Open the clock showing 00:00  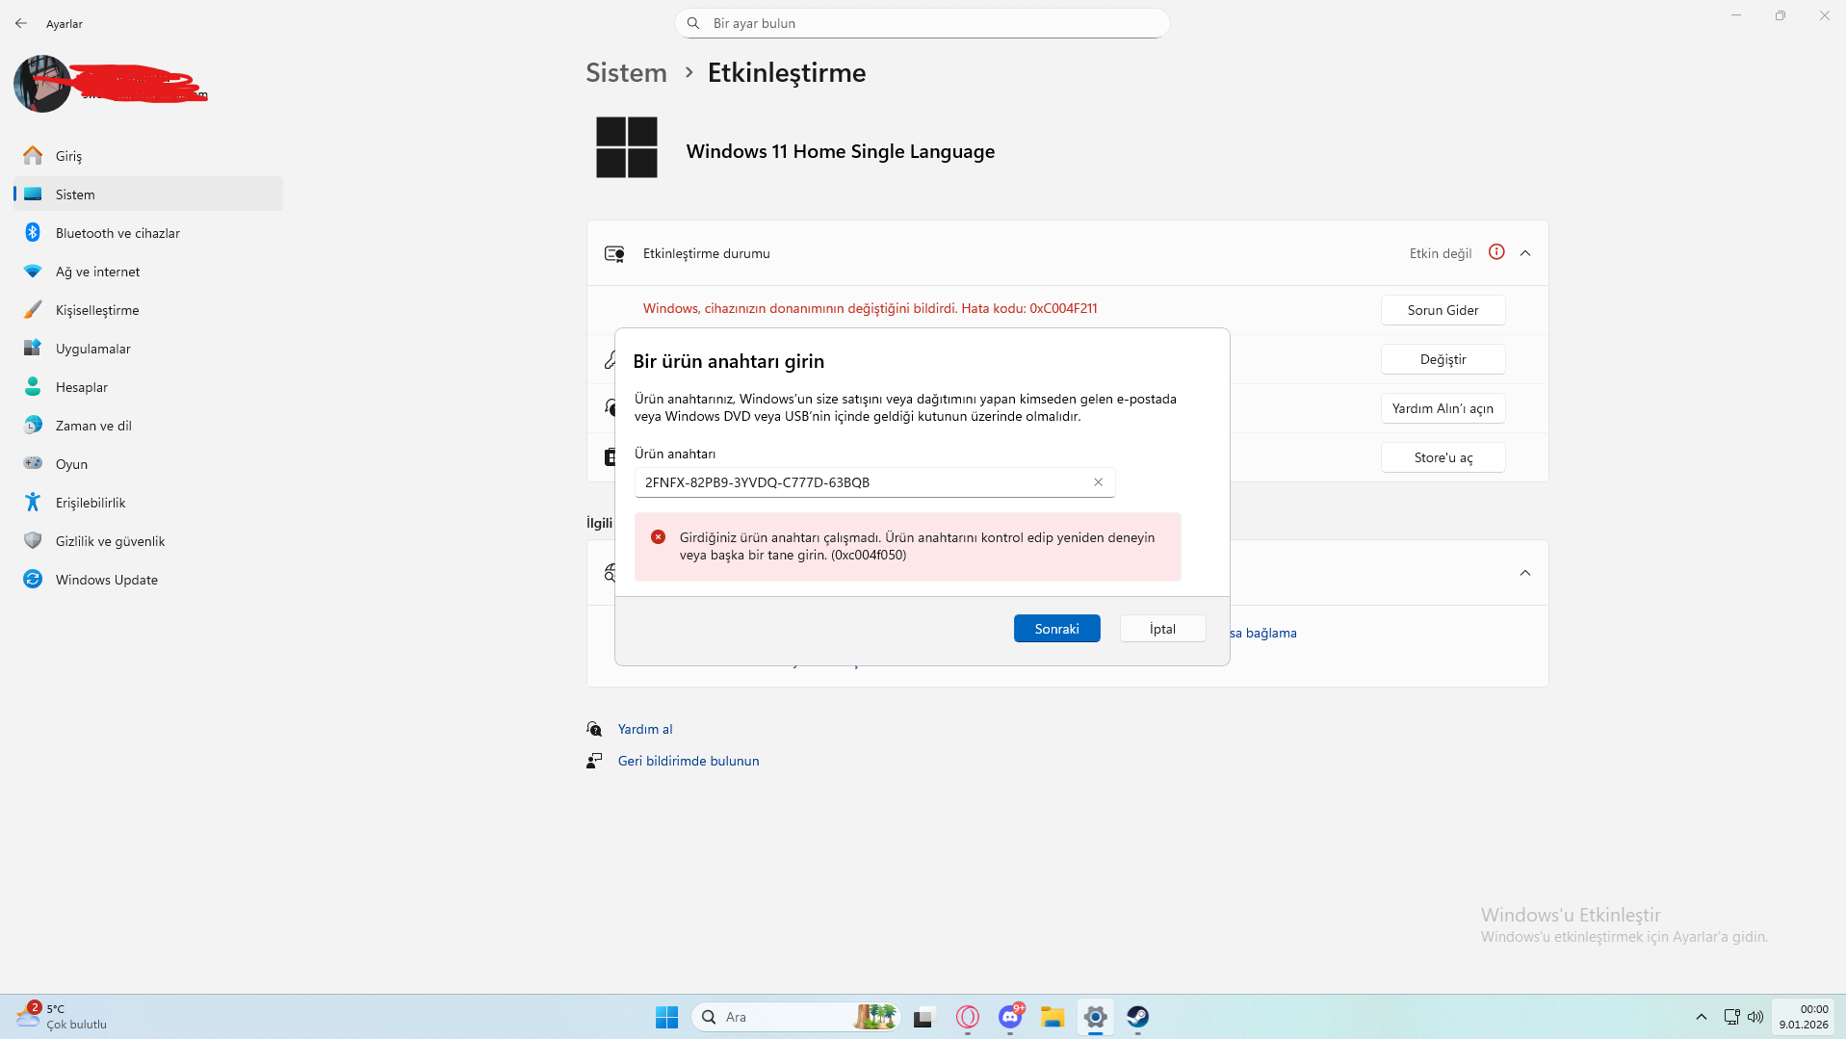point(1803,1017)
